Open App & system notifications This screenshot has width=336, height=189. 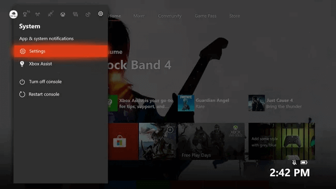click(x=47, y=39)
